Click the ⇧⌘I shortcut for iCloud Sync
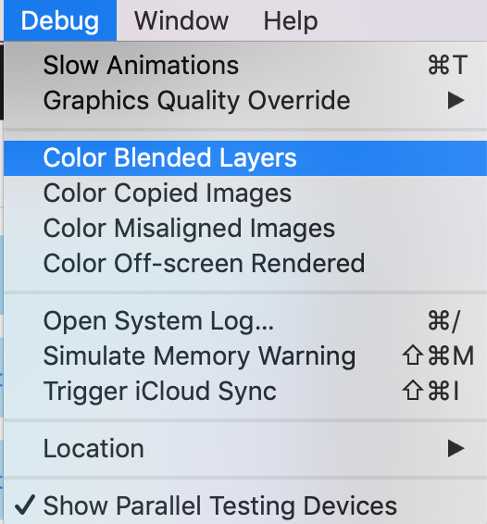The height and width of the screenshot is (524, 487). [431, 391]
